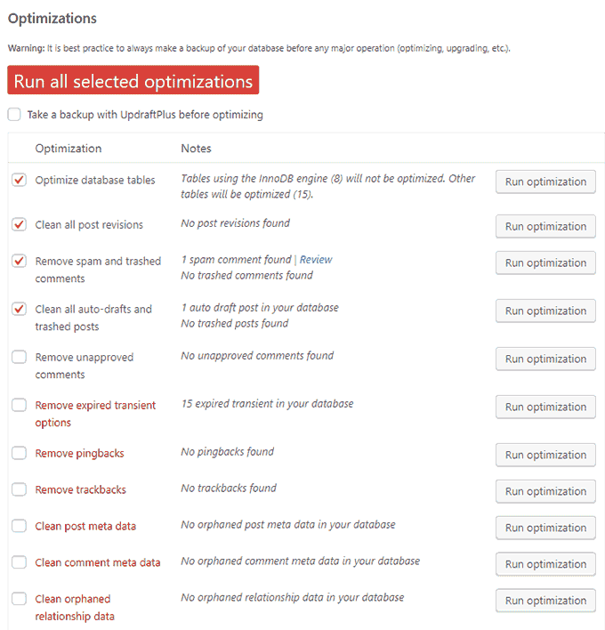This screenshot has width=605, height=630.
Task: Run optimization for pingbacks
Action: [x=545, y=455]
